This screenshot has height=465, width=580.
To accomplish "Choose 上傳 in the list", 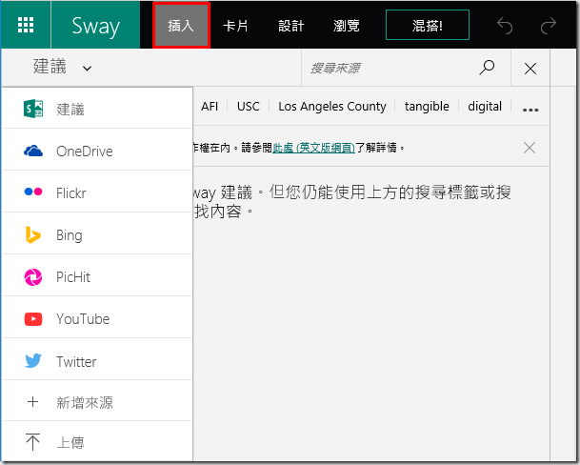I will coord(97,441).
